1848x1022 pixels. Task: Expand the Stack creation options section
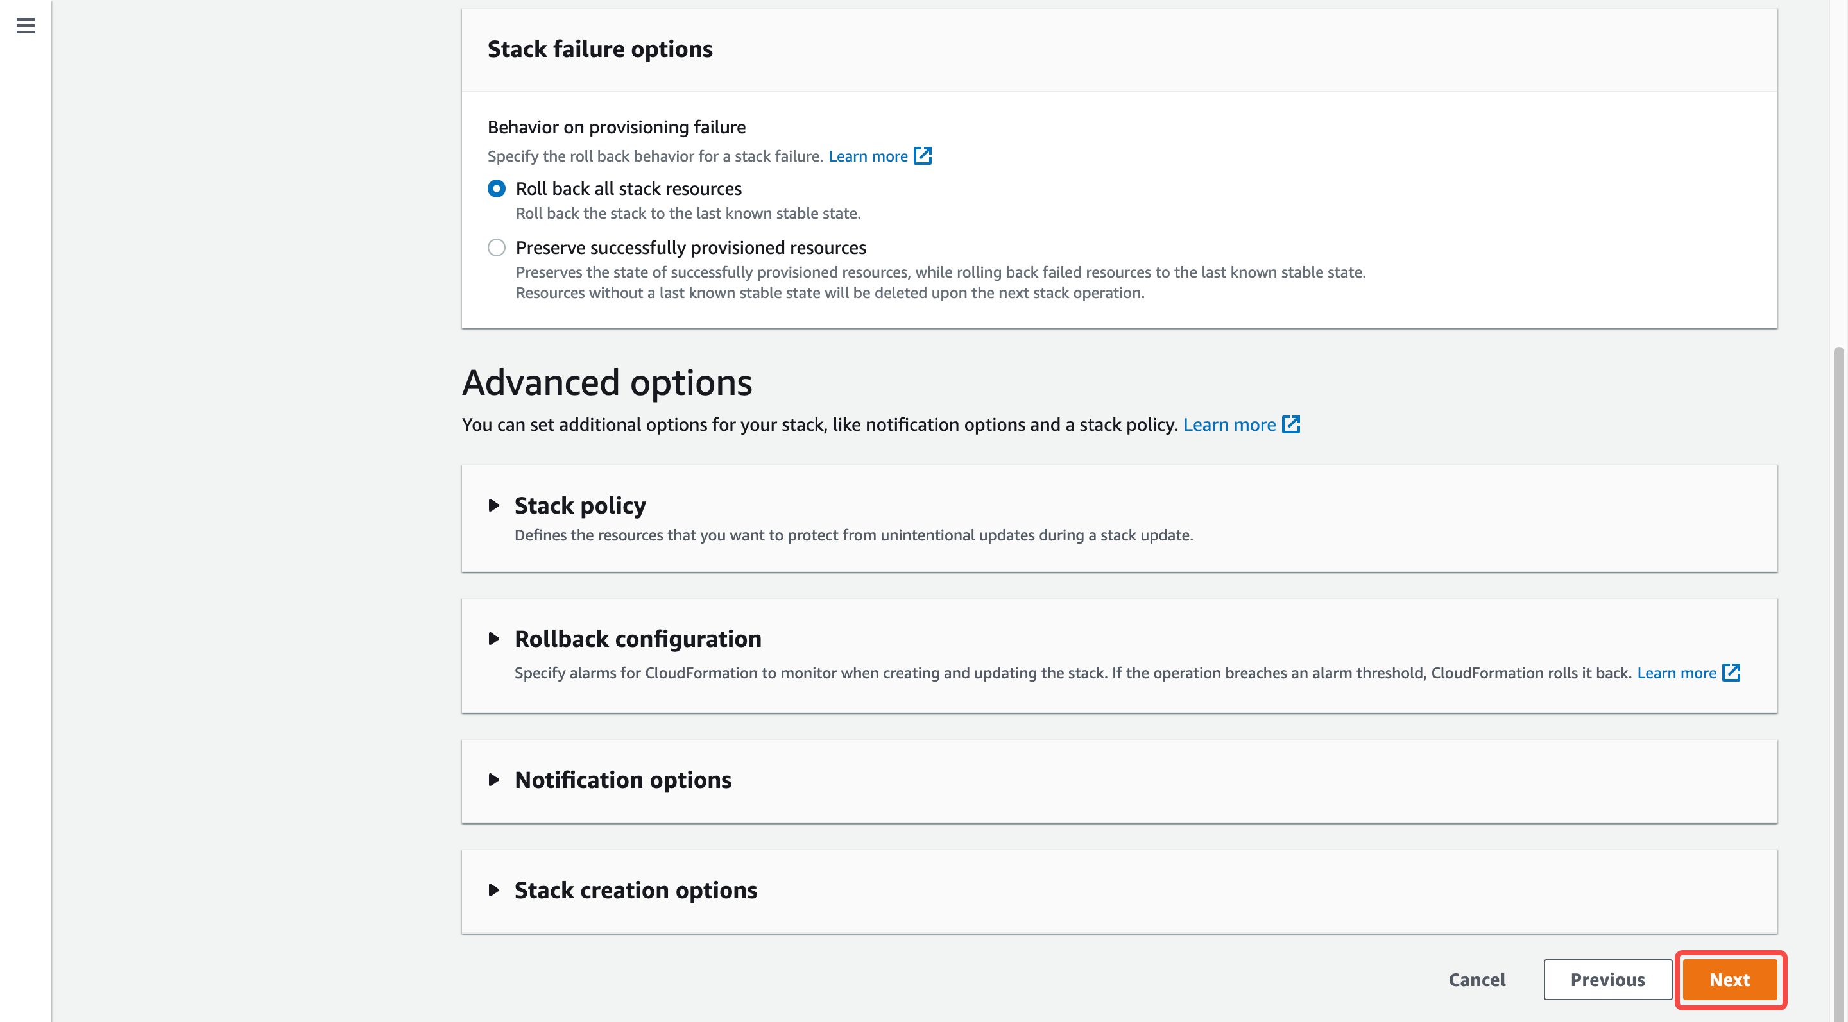493,890
